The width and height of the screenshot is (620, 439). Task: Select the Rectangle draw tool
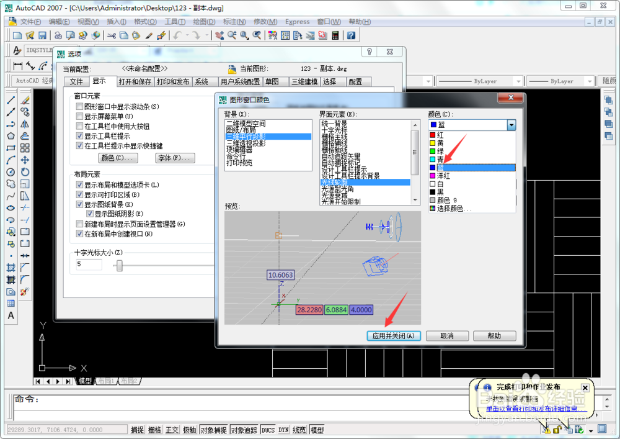click(x=11, y=148)
